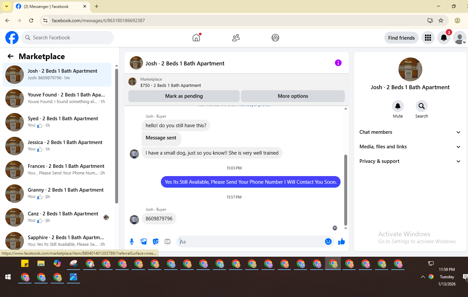Open Frances conversation

click(x=57, y=170)
